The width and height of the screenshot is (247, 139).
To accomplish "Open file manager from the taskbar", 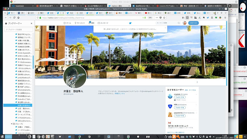I will 69,137.
